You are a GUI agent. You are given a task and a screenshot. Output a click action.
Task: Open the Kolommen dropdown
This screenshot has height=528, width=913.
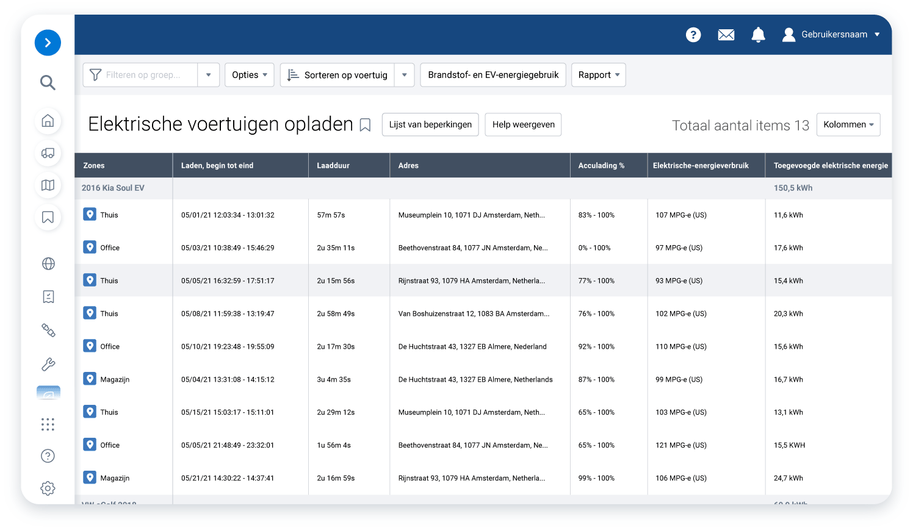click(x=848, y=124)
